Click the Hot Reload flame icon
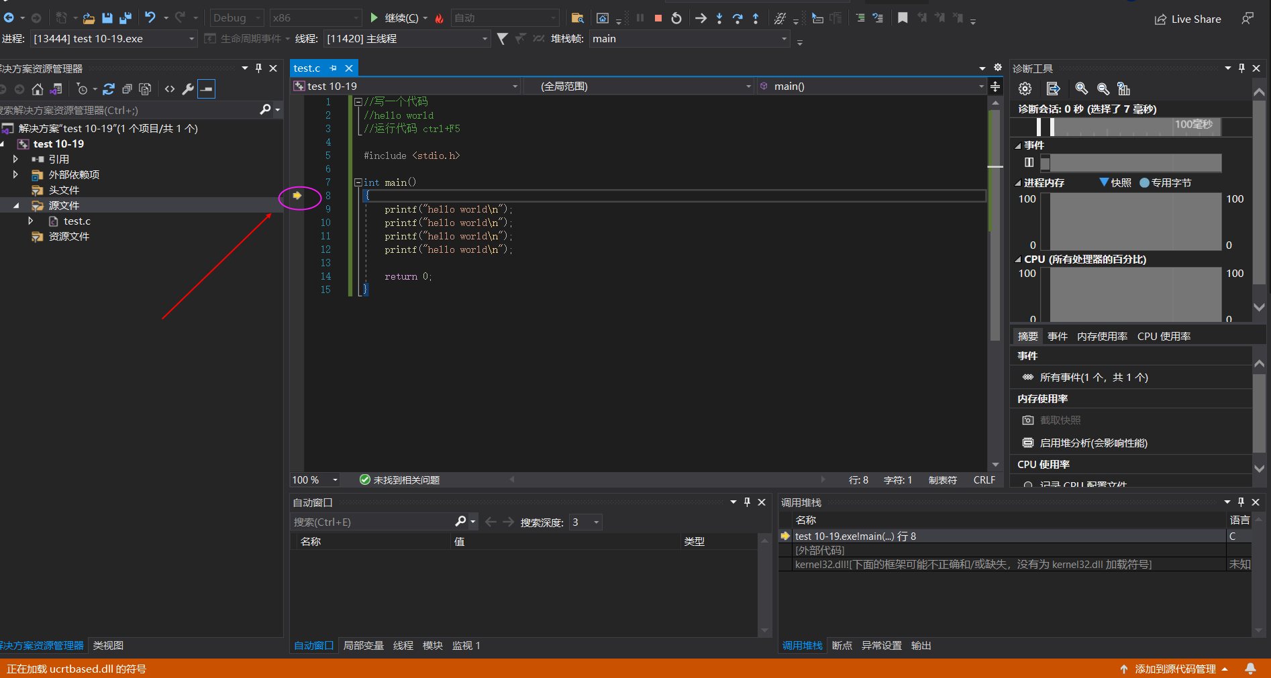The image size is (1271, 678). [x=440, y=18]
